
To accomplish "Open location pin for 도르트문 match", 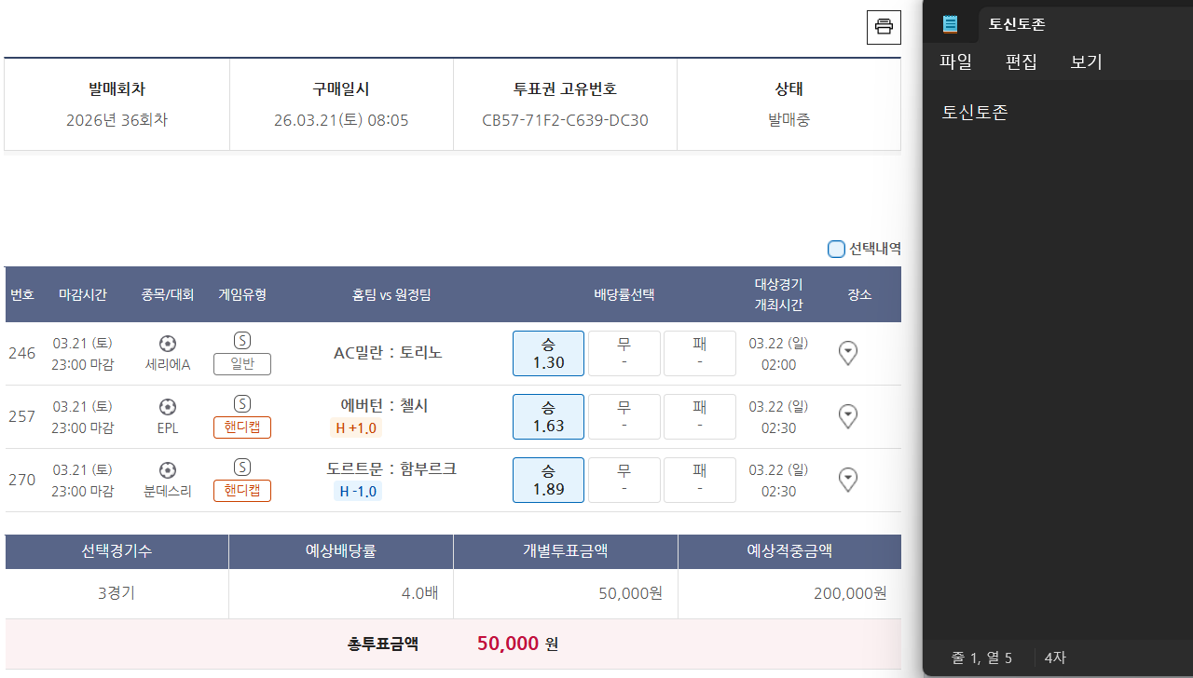I will click(x=847, y=480).
